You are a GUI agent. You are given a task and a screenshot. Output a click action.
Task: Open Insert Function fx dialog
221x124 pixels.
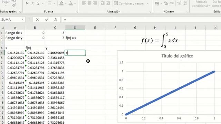pyautogui.click(x=56, y=20)
